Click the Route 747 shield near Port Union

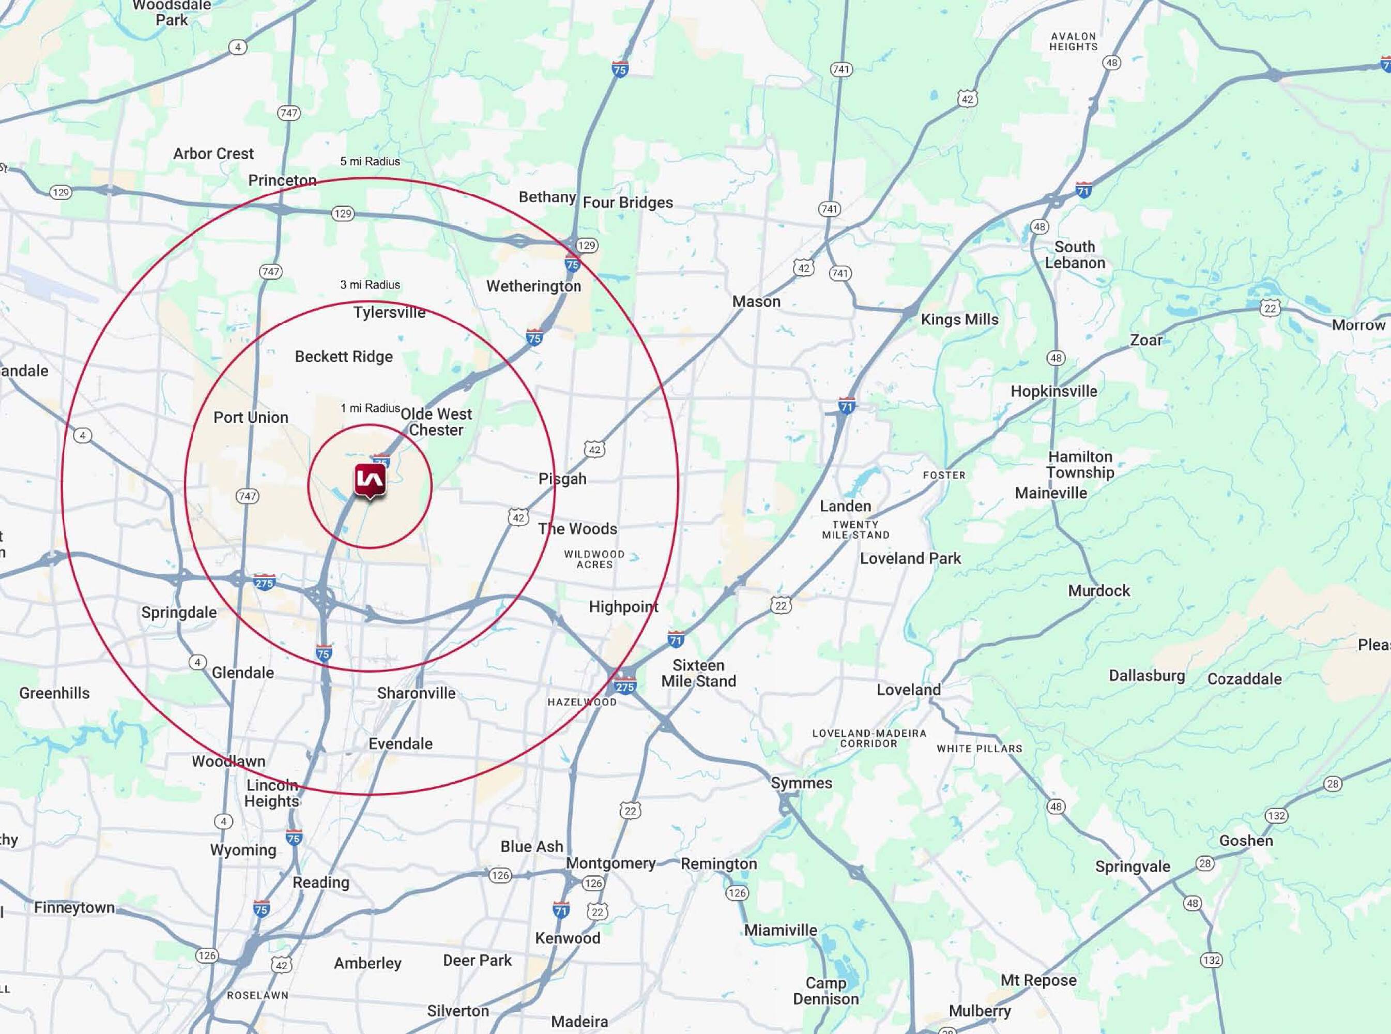[x=247, y=496]
